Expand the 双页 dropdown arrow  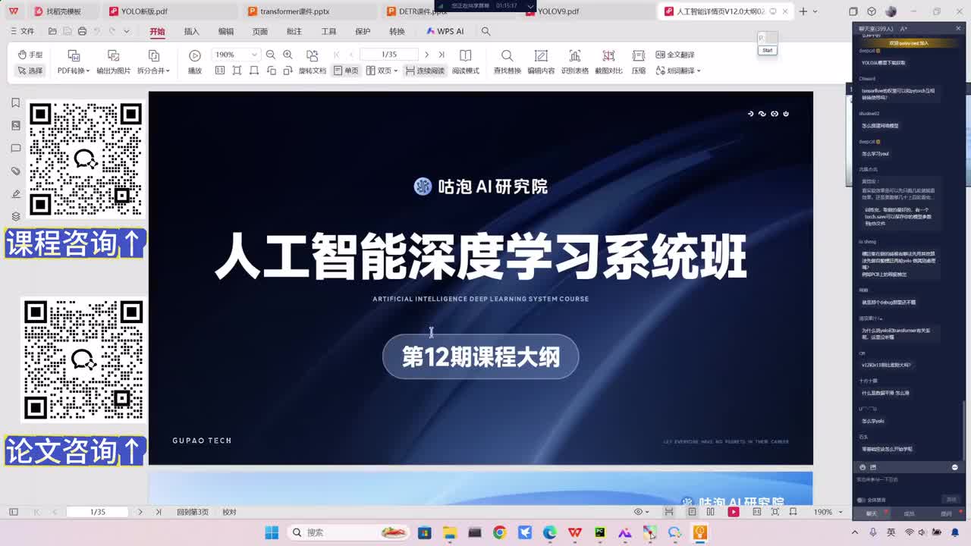click(x=396, y=71)
